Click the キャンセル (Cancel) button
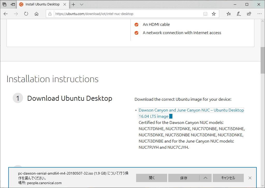Screen dimensions: 265x188 [228, 178]
